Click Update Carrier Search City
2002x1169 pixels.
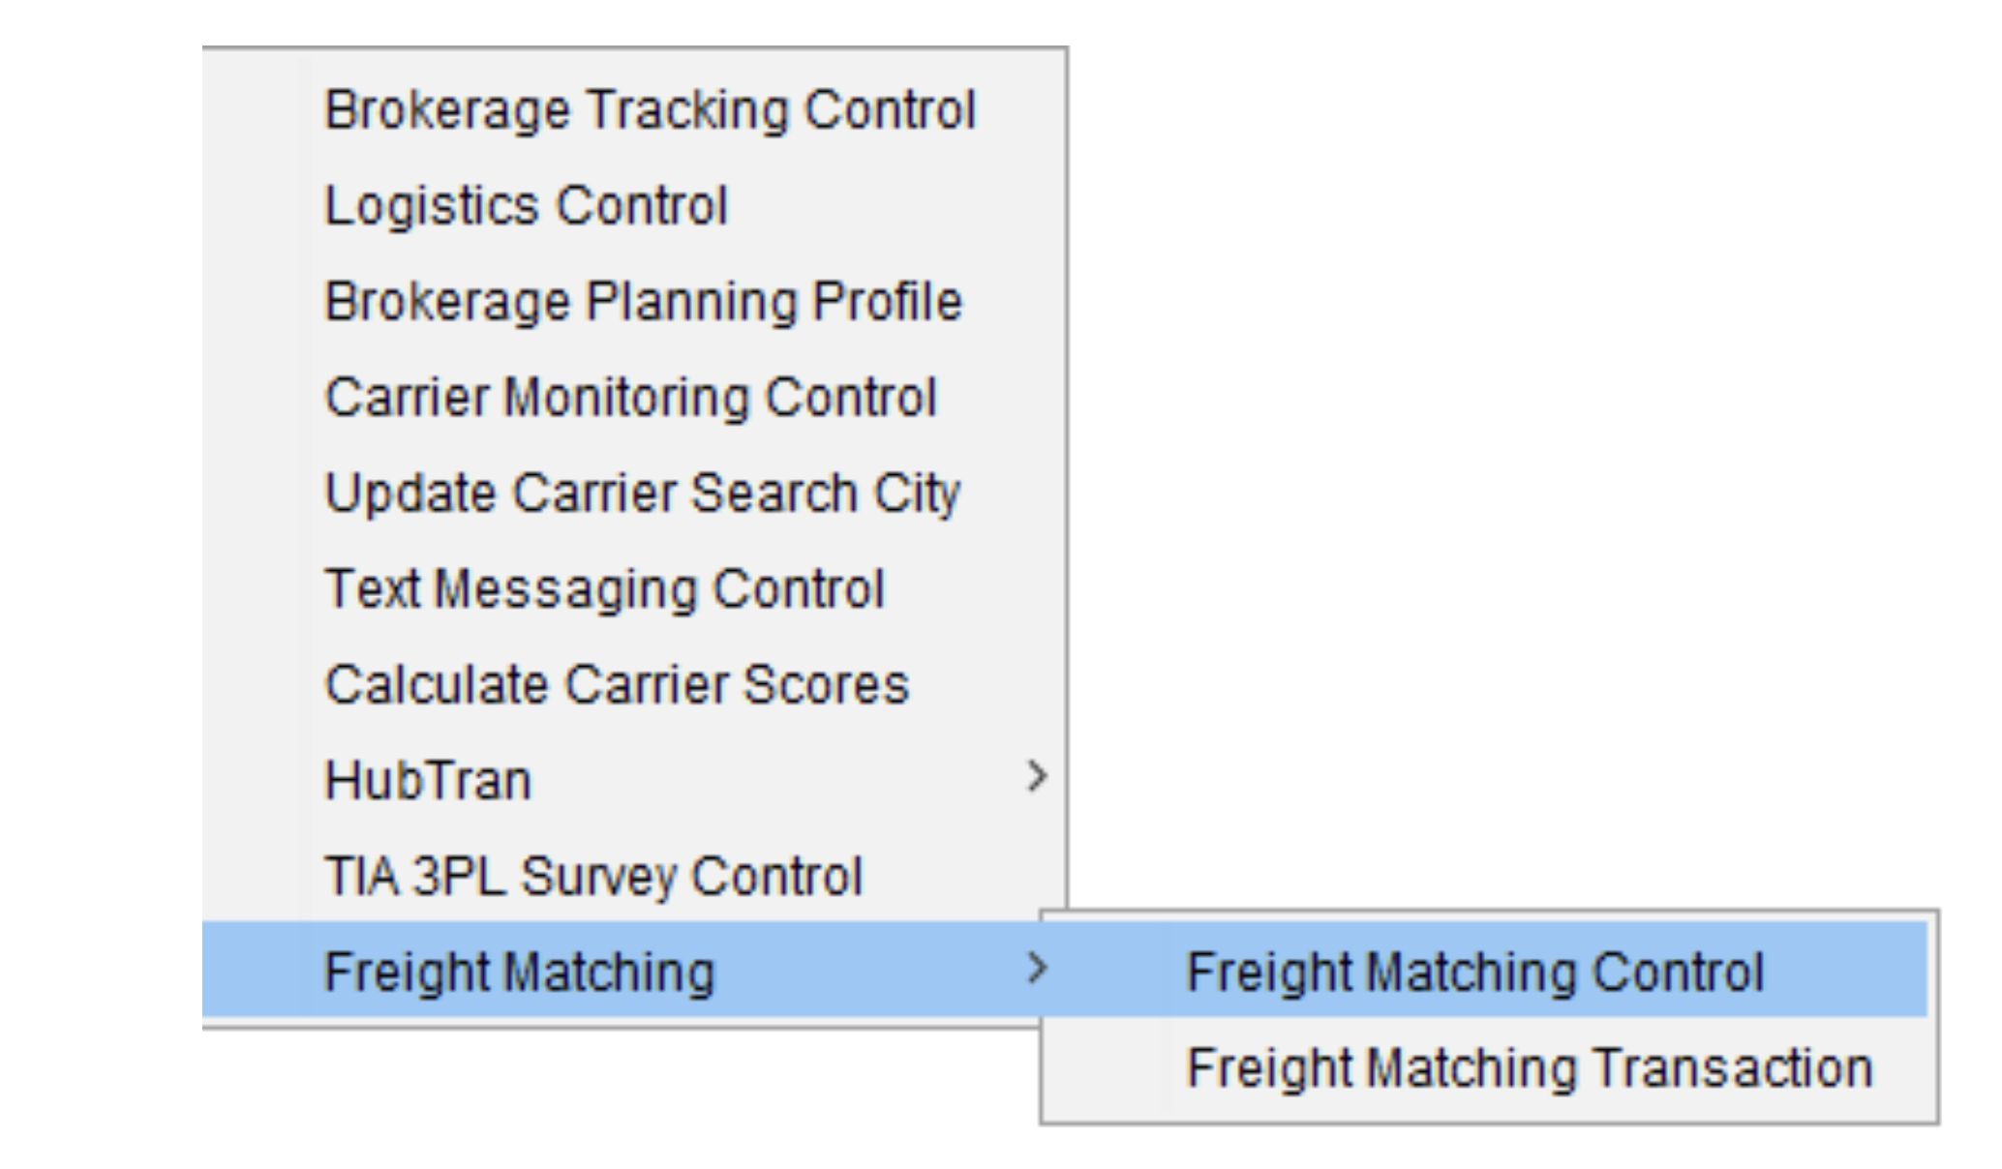[642, 494]
